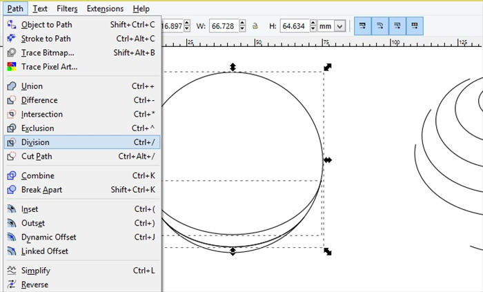This screenshot has height=292, width=483.
Task: Click the lock width and height ratio icon
Action: point(255,26)
